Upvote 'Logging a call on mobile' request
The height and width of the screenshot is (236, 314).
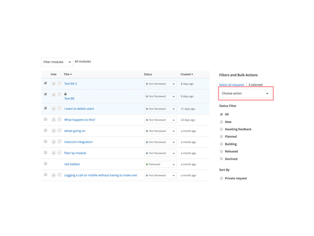pos(54,175)
